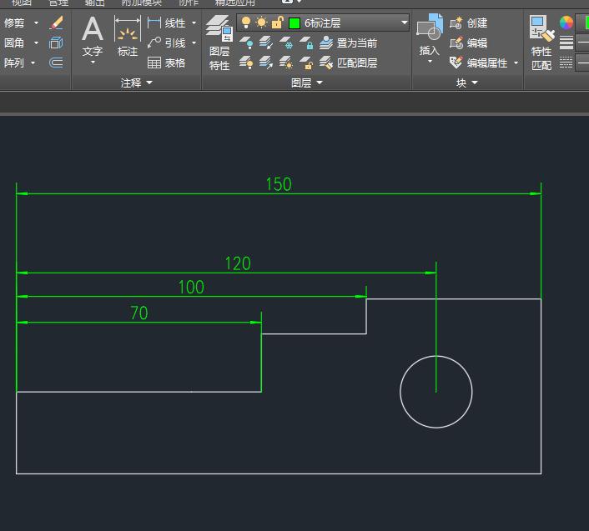This screenshot has width=589, height=531.
Task: Expand the 修剪 trim dropdown arrow
Action: 37,23
